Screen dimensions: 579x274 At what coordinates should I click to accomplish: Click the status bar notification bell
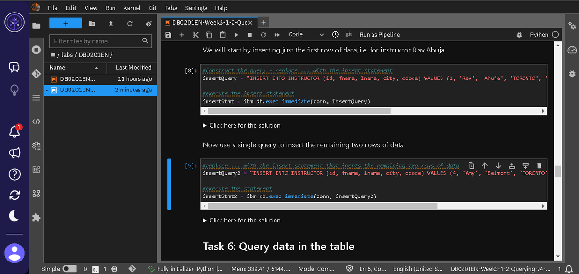tap(570, 269)
